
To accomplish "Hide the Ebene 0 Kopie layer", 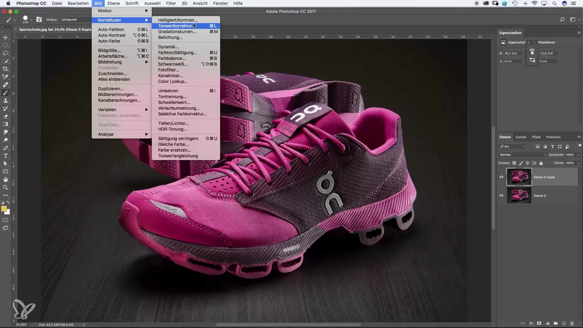I will pos(501,177).
